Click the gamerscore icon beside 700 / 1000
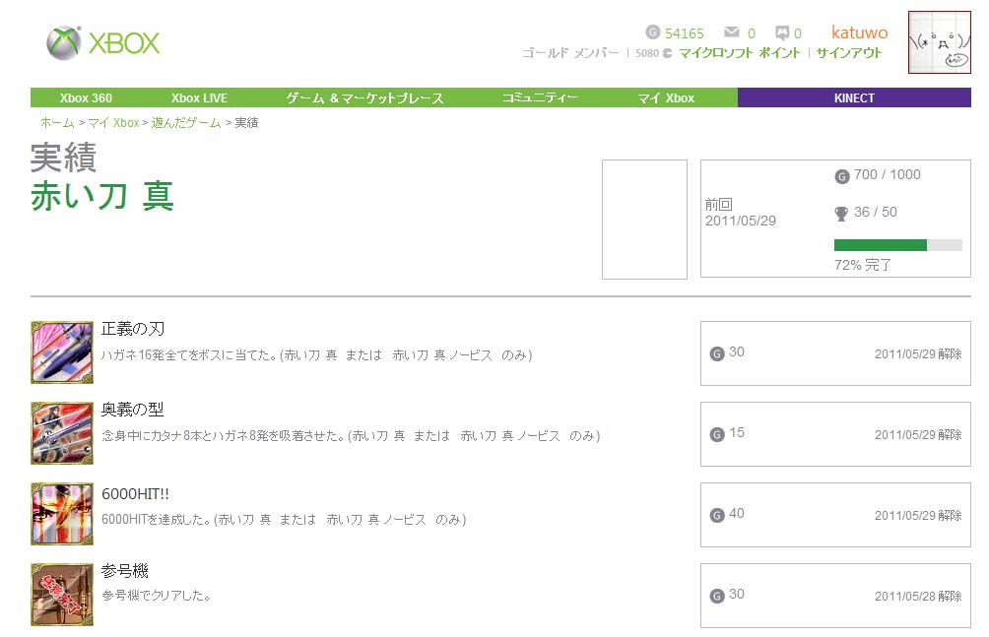Screen dimensions: 989x637 [x=842, y=176]
